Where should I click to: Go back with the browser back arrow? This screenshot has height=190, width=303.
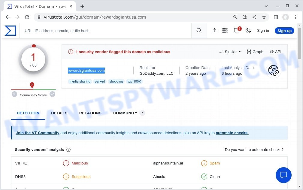(x=8, y=17)
